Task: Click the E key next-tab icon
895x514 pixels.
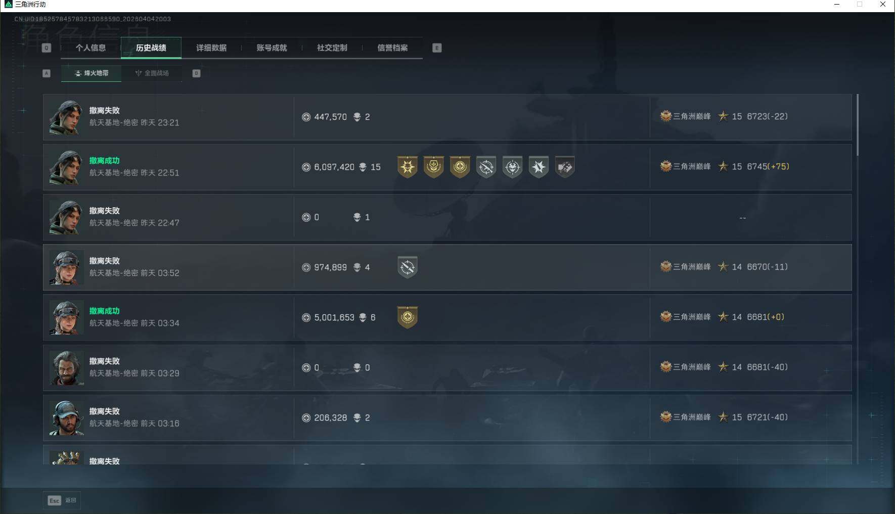Action: [437, 48]
